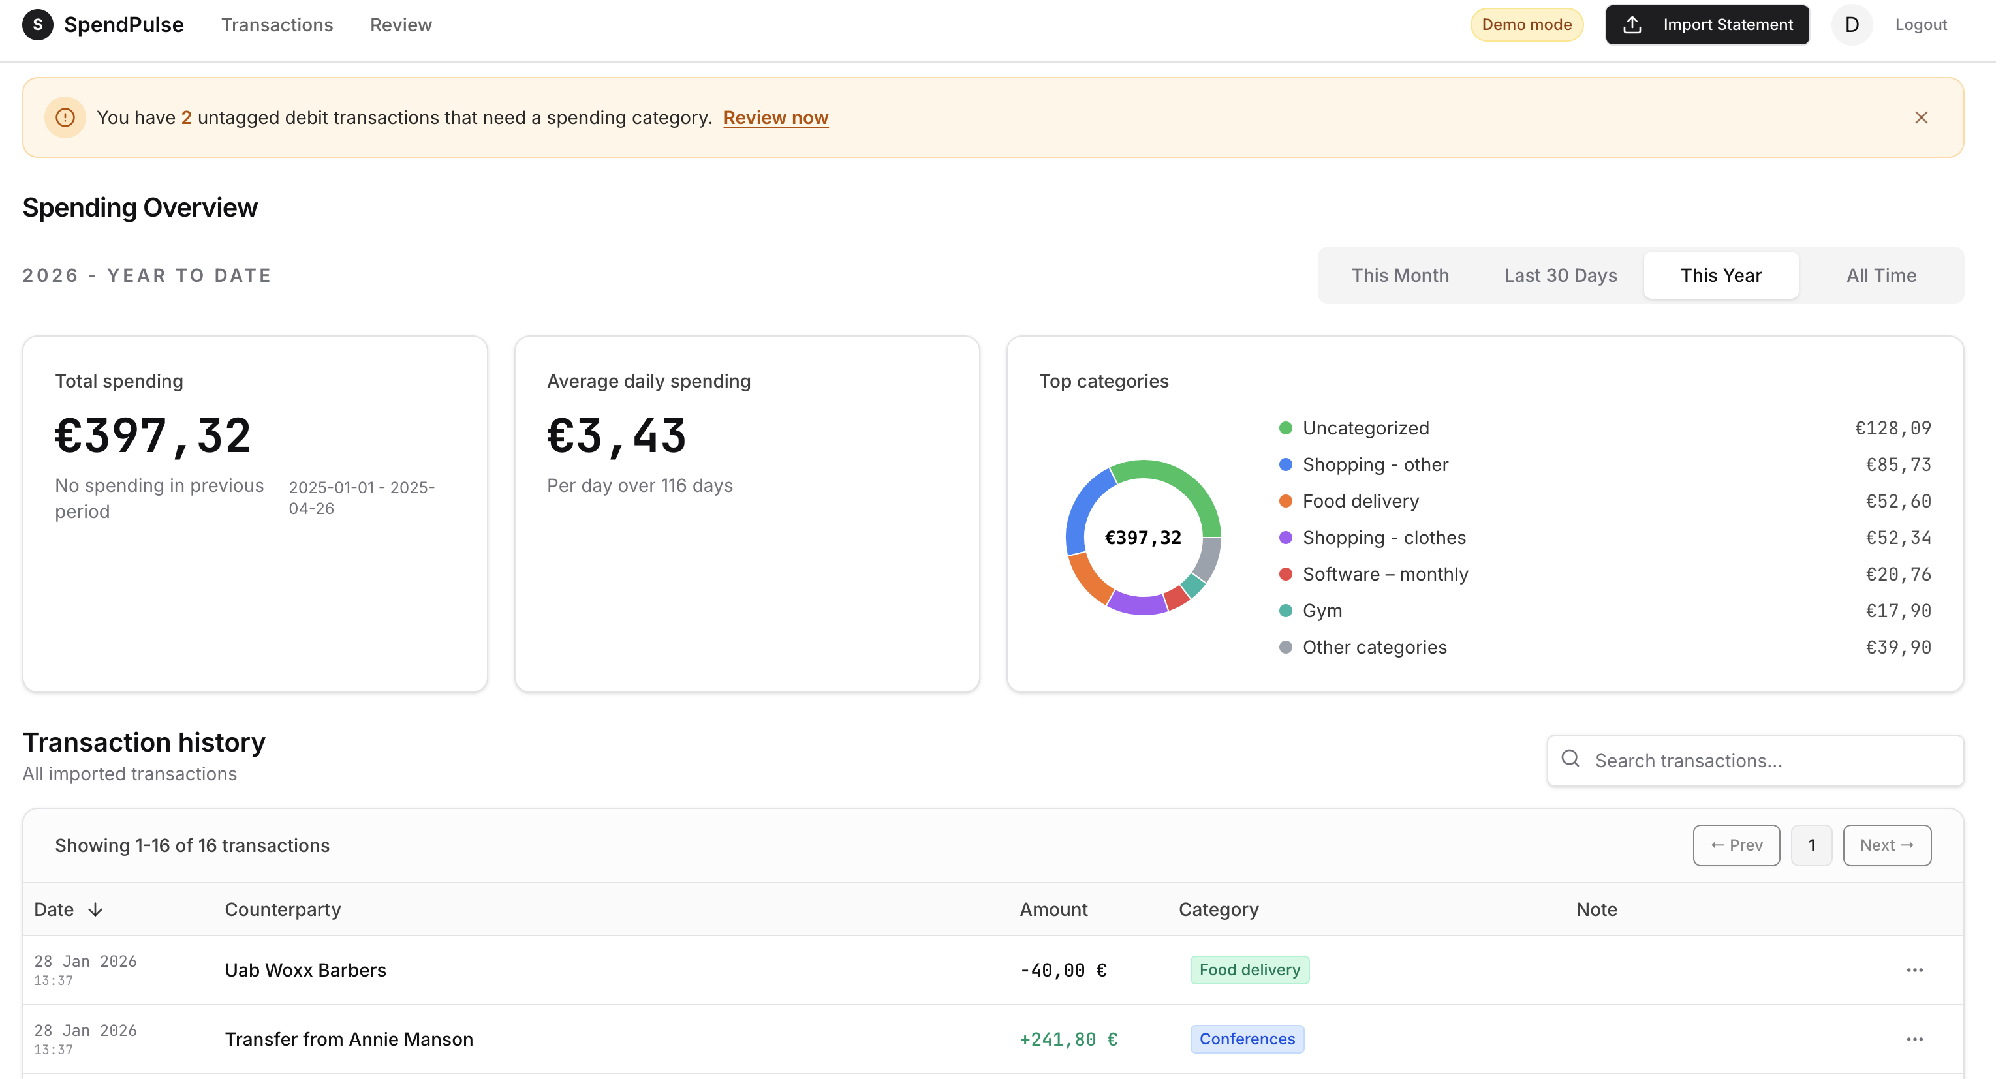Click the Uncategorized green legend dot
2009x1079 pixels.
tap(1285, 428)
